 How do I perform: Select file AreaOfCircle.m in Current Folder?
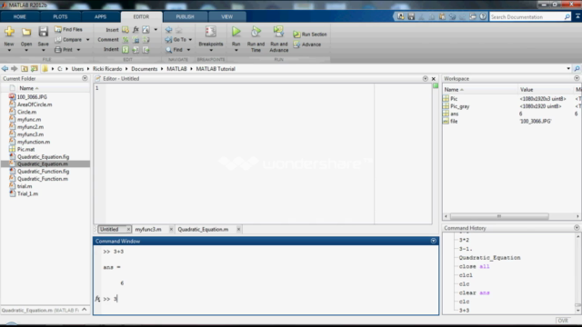click(x=35, y=104)
